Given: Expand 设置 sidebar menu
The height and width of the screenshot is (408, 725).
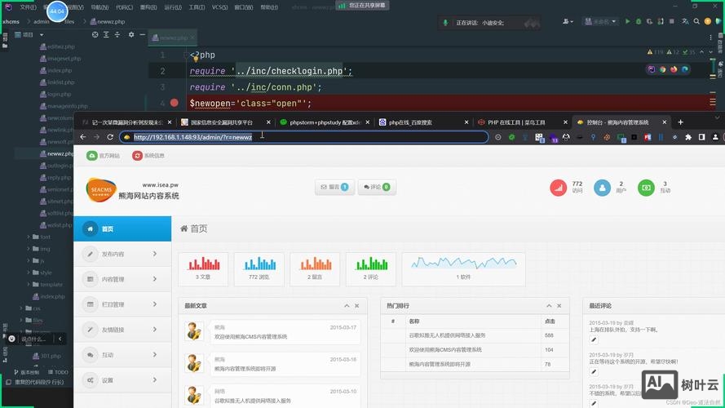Looking at the screenshot, I should pos(122,380).
